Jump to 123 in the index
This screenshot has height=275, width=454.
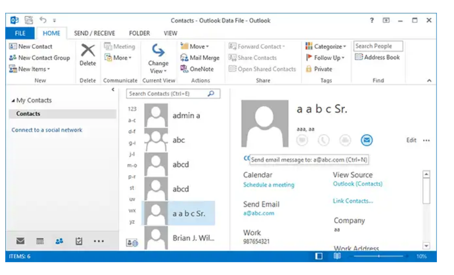132,109
